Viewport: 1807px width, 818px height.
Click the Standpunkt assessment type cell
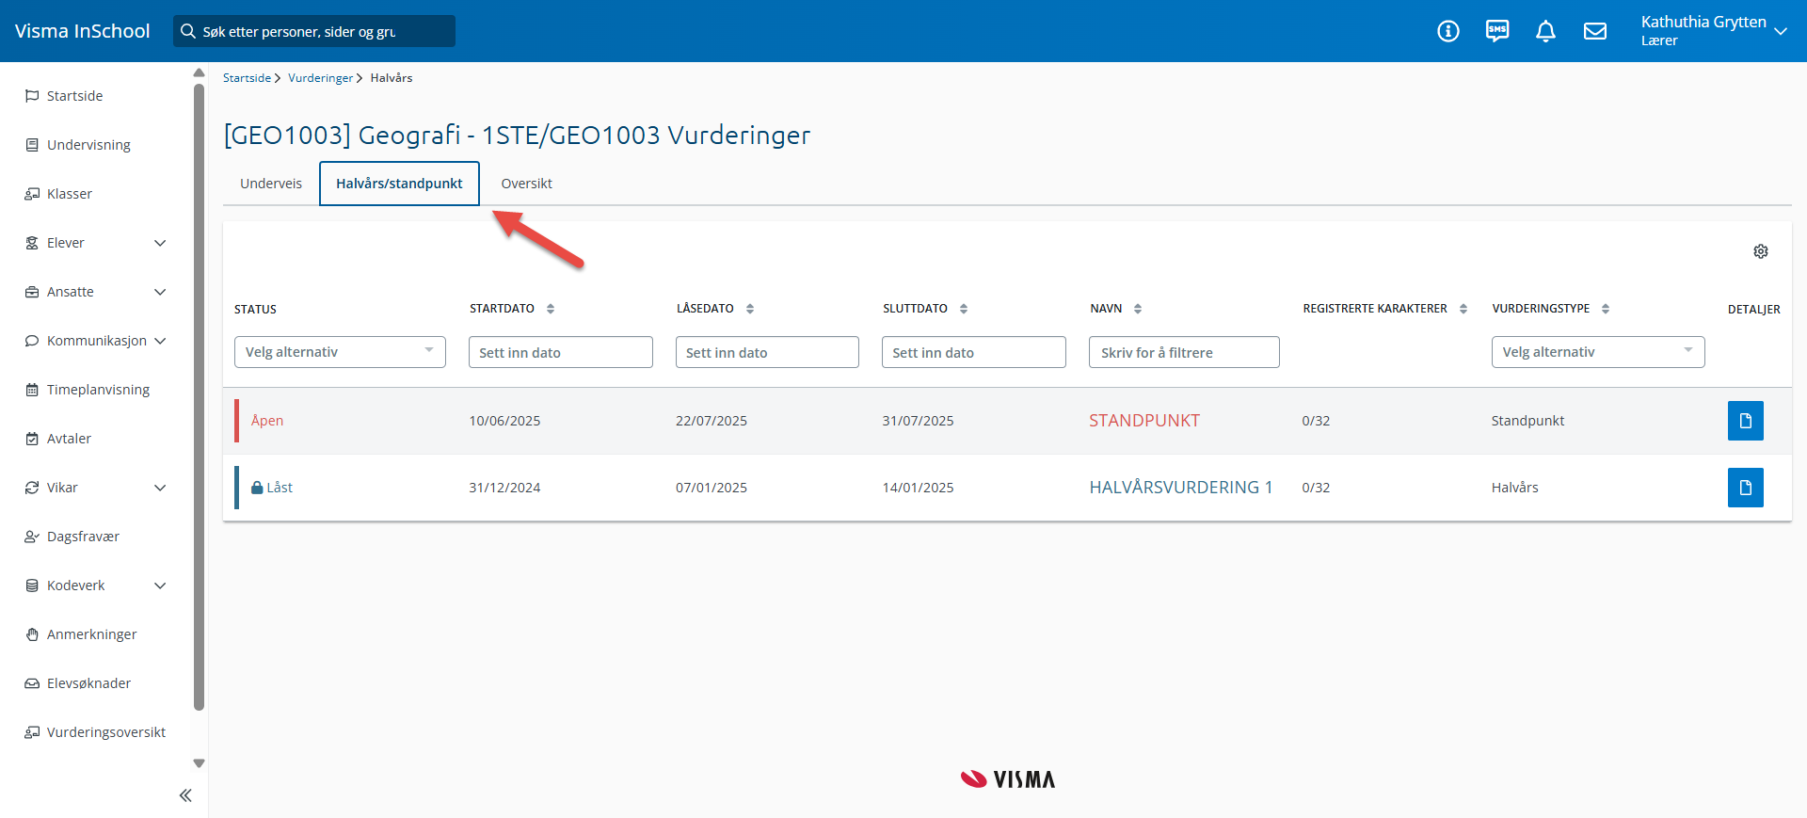tap(1527, 421)
